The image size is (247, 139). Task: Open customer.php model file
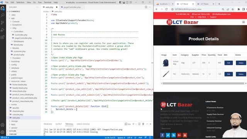pos(20,51)
